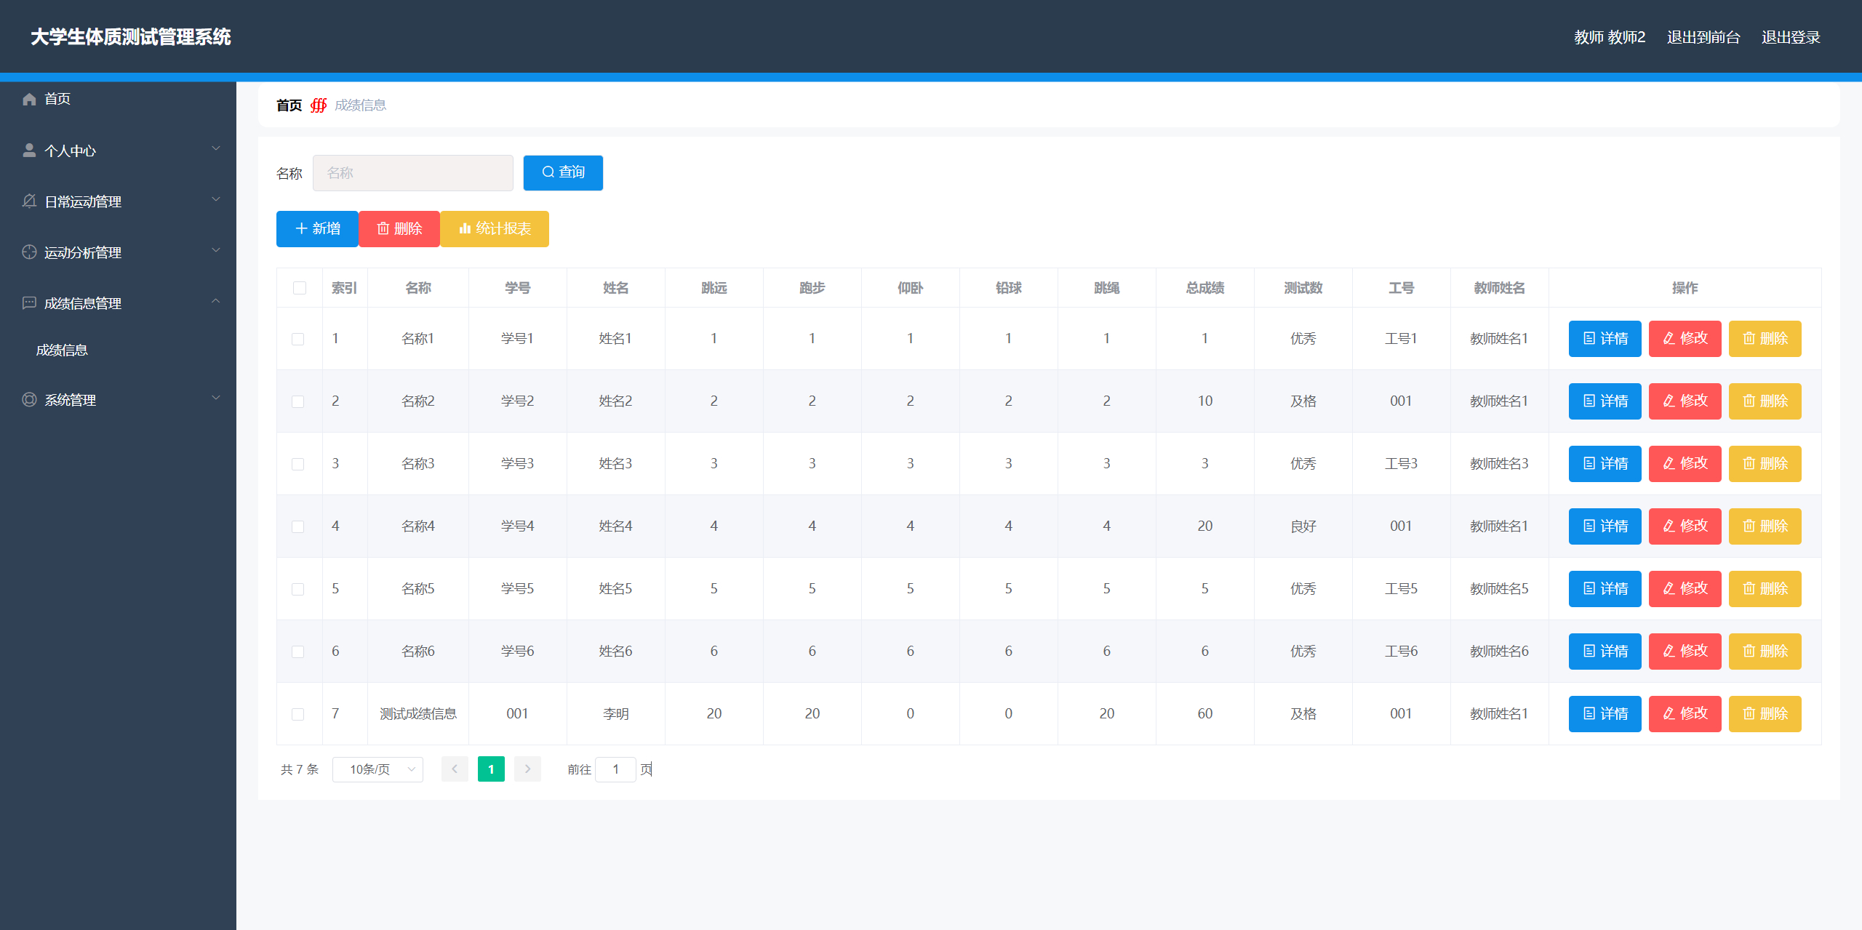The width and height of the screenshot is (1862, 930).
Task: Expand 系统管理 submenu chevron
Action: (x=216, y=398)
